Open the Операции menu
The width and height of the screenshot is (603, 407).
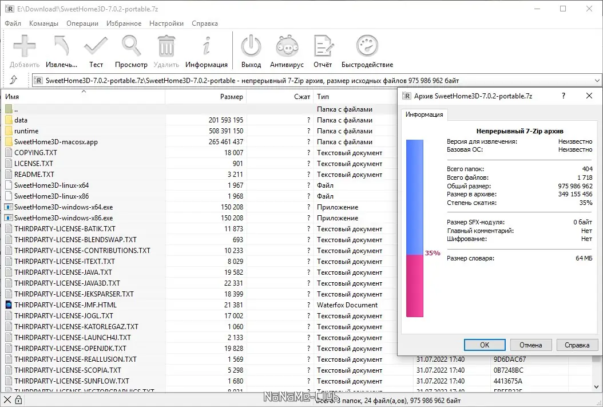(82, 23)
